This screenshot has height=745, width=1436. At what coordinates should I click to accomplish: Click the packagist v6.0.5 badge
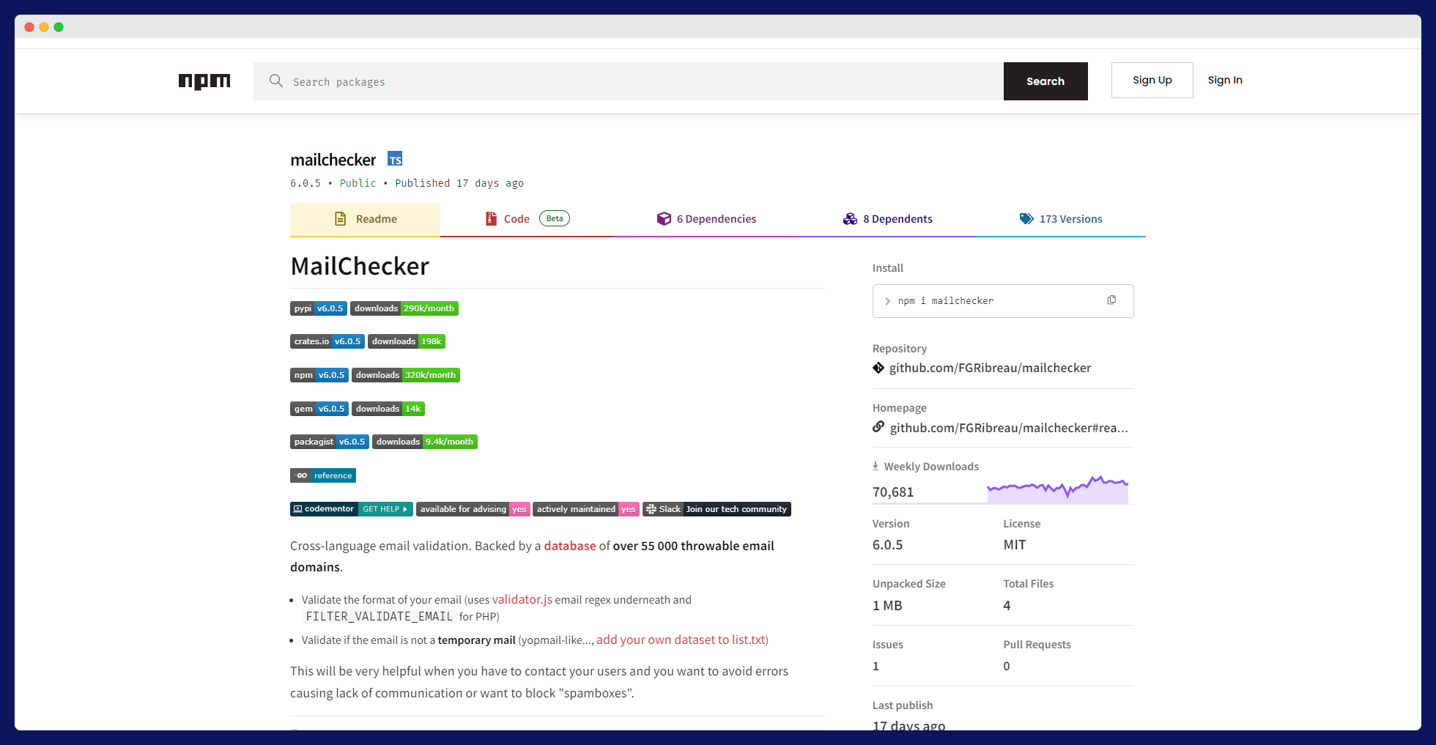pos(329,442)
